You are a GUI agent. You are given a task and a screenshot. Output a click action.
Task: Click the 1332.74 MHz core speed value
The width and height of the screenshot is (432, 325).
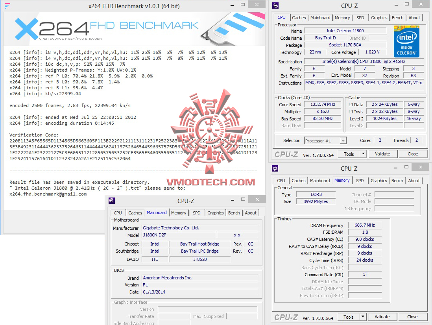point(323,104)
